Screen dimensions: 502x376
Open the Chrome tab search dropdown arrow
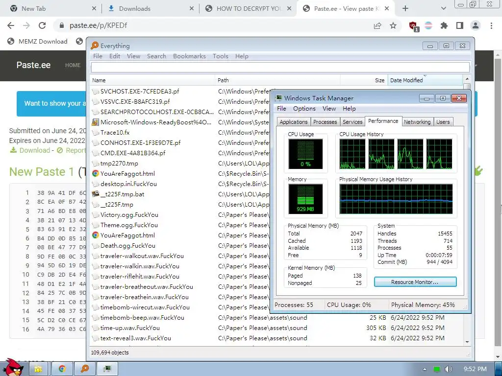443,9
